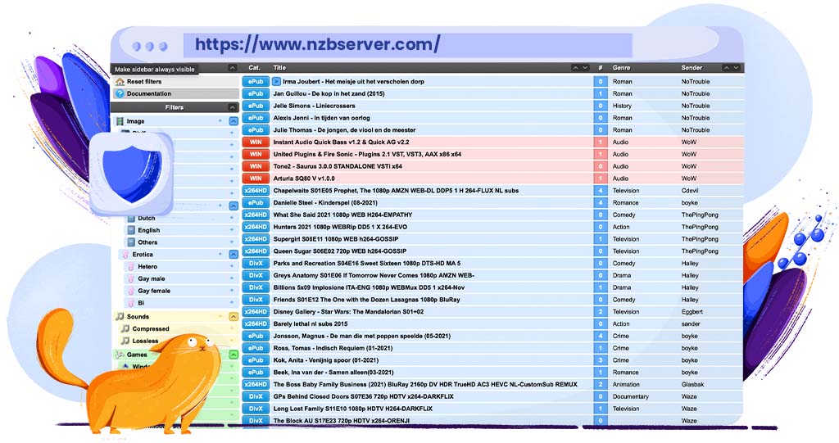
Task: Toggle the plus marker on Others row
Action: click(232, 242)
